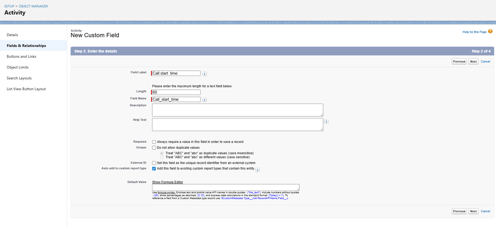
Task: Click the Default Value formula box
Action: pos(226,187)
